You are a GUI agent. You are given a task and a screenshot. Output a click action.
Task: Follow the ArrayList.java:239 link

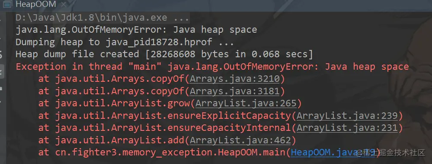347,116
